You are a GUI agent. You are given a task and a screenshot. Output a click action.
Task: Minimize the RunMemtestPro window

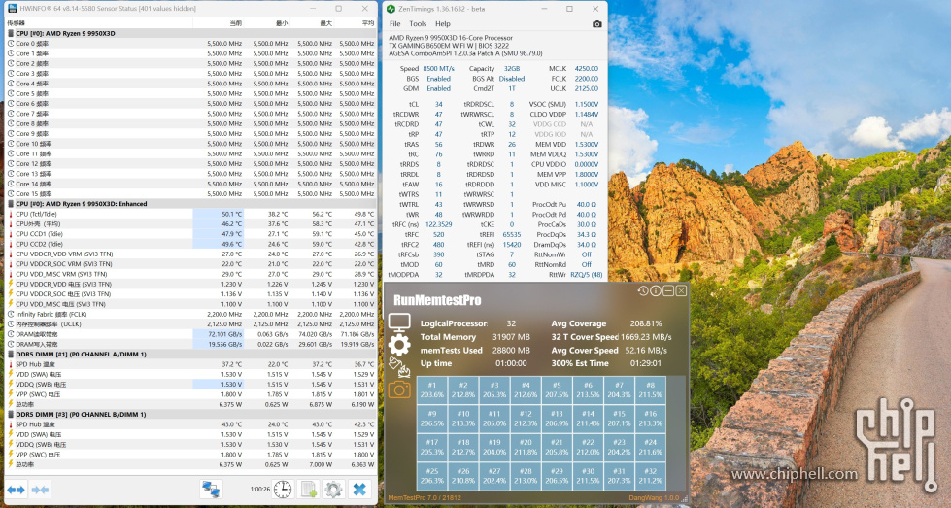668,291
